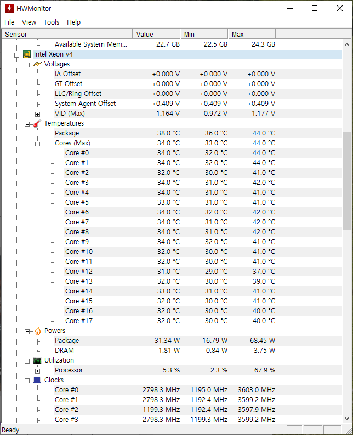Click the Voltages lightning icon
The image size is (353, 435).
pyautogui.click(x=37, y=64)
